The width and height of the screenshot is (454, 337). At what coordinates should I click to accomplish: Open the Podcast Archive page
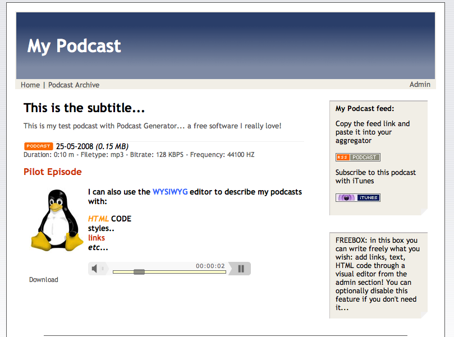pos(74,85)
